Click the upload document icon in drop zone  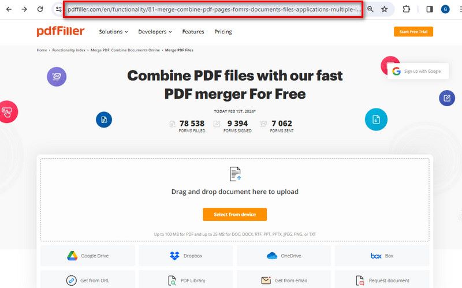[x=235, y=174]
